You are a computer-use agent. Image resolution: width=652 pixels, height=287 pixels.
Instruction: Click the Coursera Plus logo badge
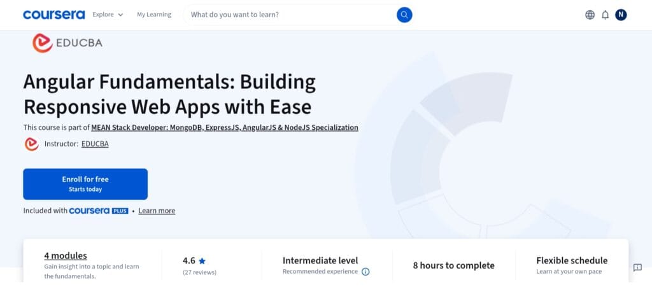click(99, 211)
